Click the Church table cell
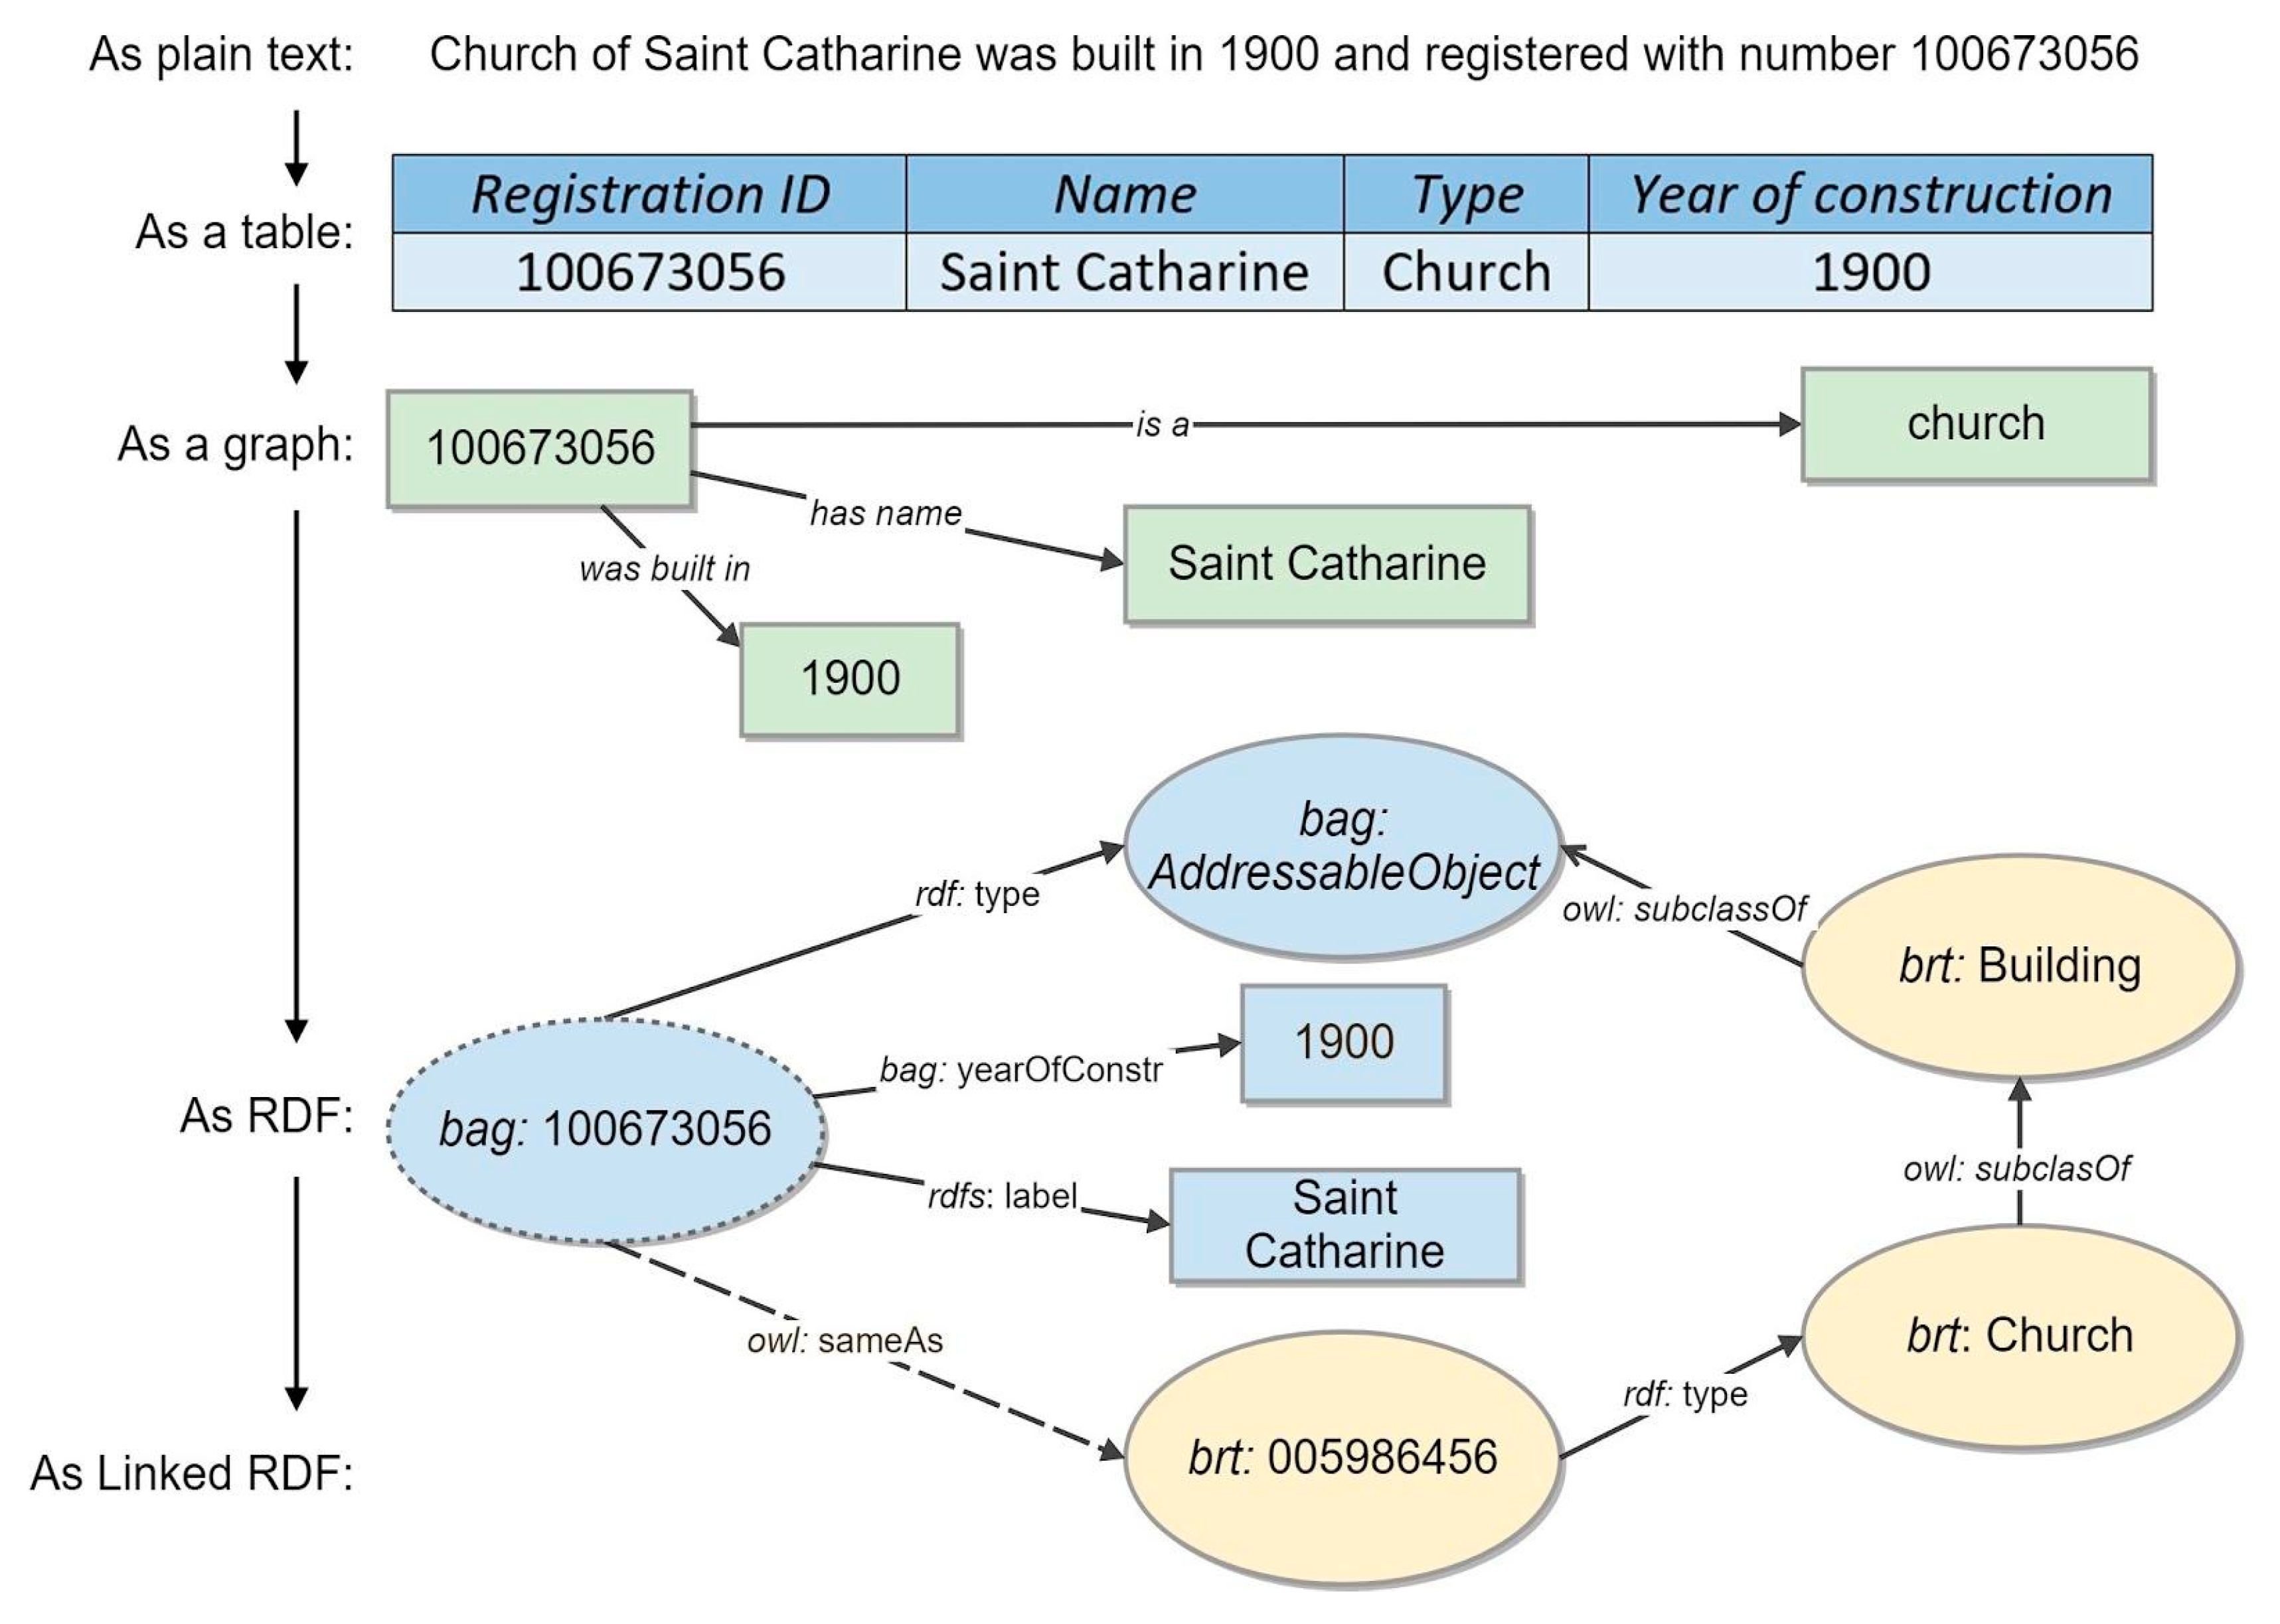This screenshot has height=1624, width=2280. tap(1465, 272)
